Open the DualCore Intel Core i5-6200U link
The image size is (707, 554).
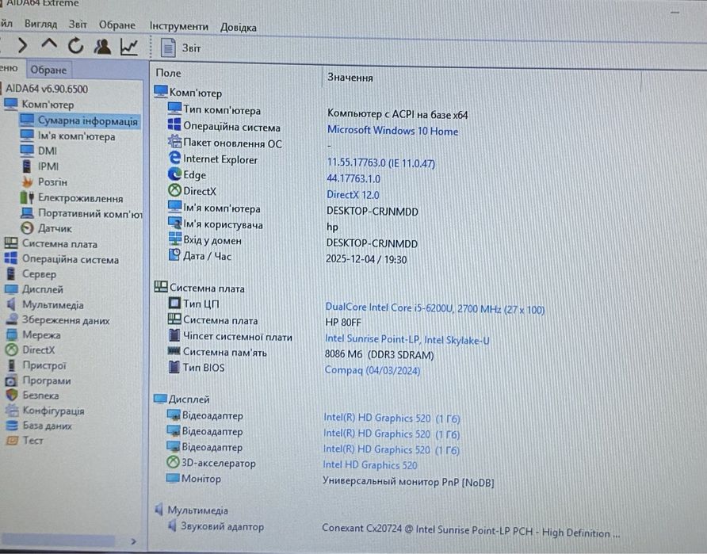[x=434, y=309]
